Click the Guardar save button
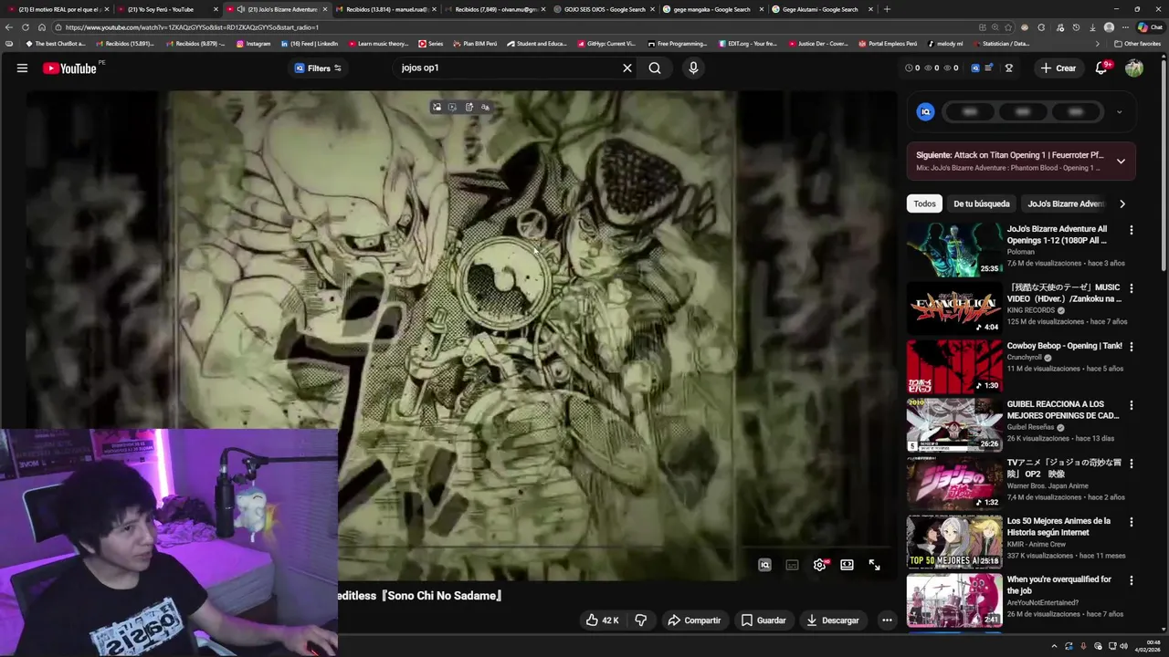1169x657 pixels. pos(764,620)
